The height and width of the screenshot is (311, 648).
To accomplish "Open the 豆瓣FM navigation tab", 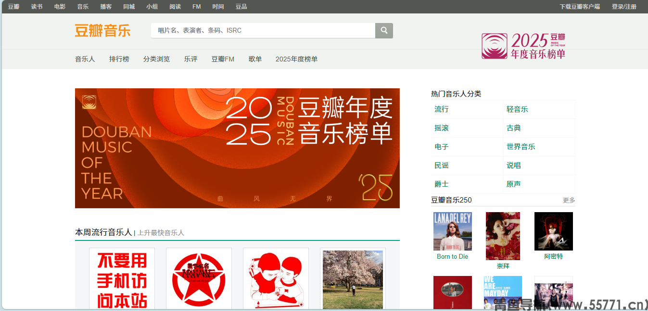I will click(x=223, y=59).
